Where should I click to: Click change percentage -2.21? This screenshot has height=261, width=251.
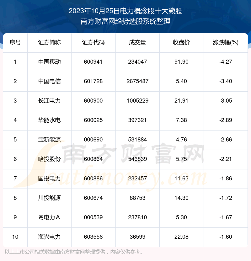point(226,159)
